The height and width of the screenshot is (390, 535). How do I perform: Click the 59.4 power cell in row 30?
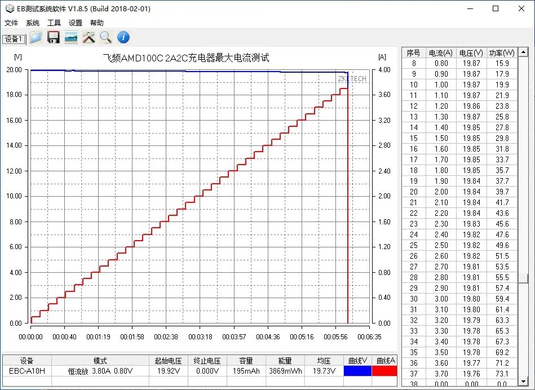(x=502, y=299)
